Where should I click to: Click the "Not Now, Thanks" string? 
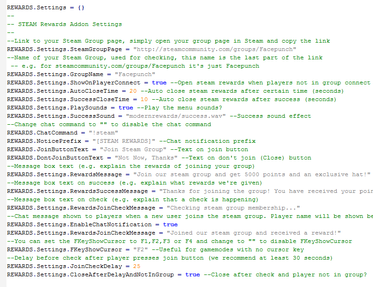click(146, 158)
